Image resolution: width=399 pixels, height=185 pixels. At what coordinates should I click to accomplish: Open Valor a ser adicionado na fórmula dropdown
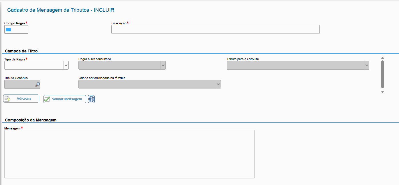[218, 84]
